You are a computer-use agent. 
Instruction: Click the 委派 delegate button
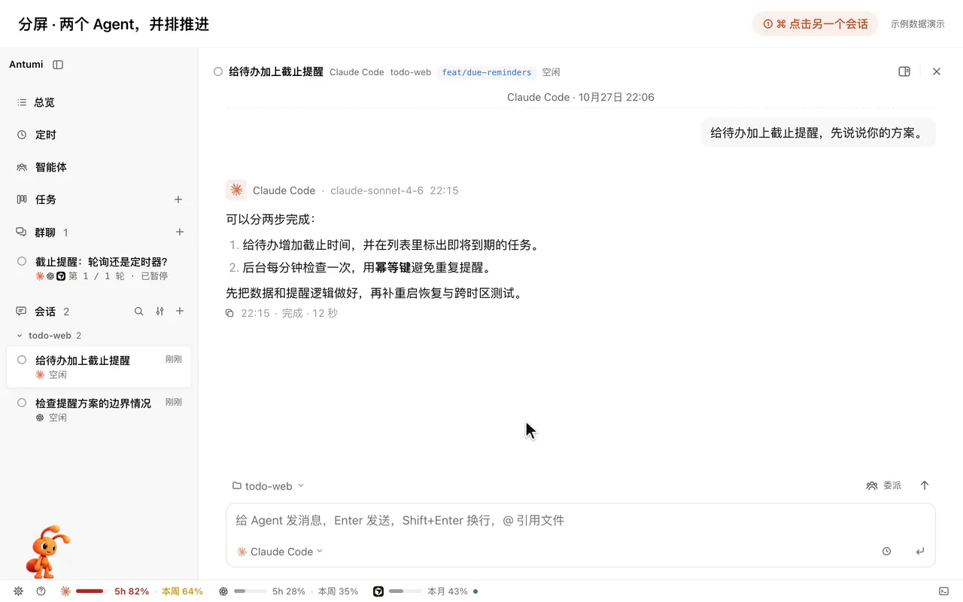point(884,485)
